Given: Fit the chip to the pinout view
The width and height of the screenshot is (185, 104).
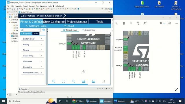Looking at the screenshot, I should tap(63, 81).
